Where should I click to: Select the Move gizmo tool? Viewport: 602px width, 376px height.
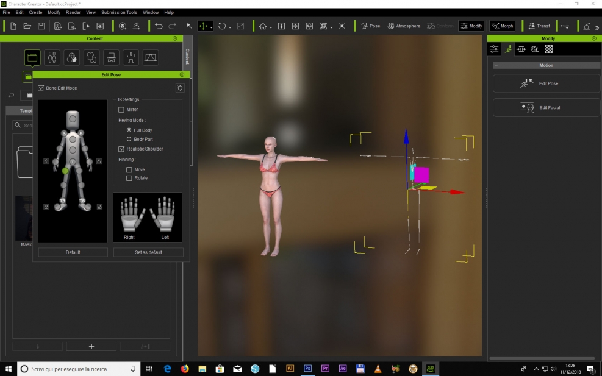click(x=203, y=26)
